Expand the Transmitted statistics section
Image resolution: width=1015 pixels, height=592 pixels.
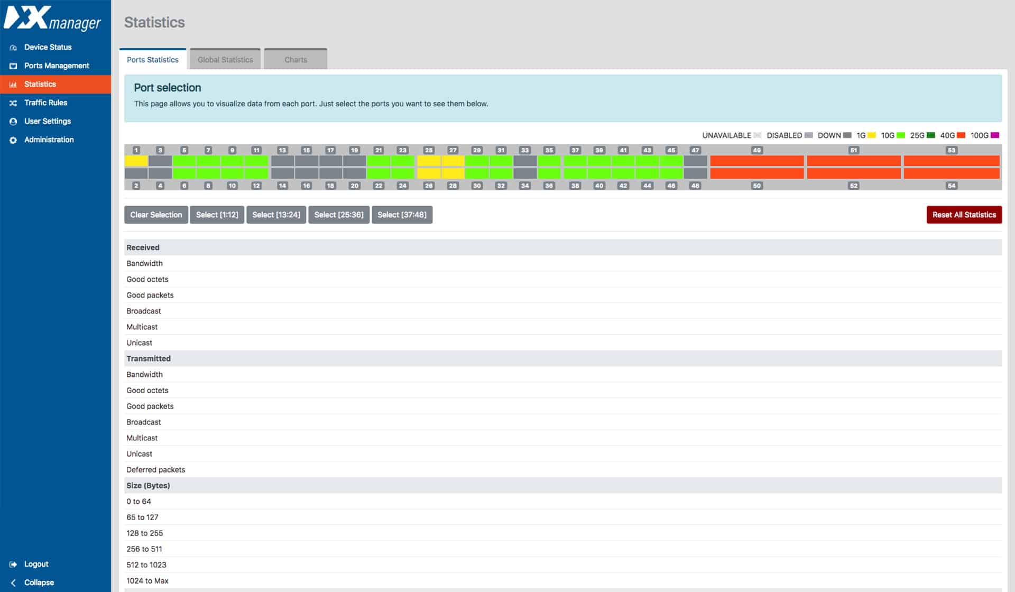coord(149,358)
